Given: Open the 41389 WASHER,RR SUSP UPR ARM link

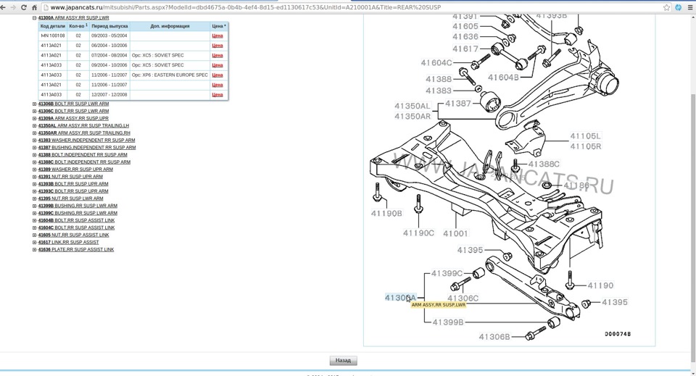Looking at the screenshot, I should coord(75,170).
